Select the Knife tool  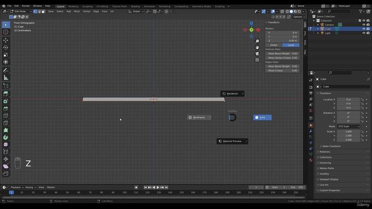(6, 122)
